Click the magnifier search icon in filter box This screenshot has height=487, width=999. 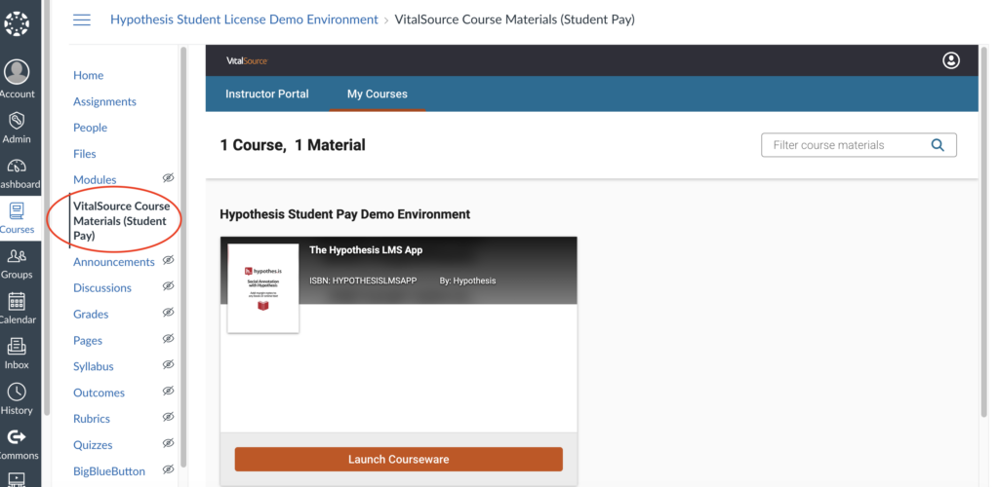pos(938,145)
